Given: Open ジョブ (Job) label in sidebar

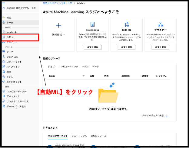Looking at the screenshot, I should [x=12, y=57].
